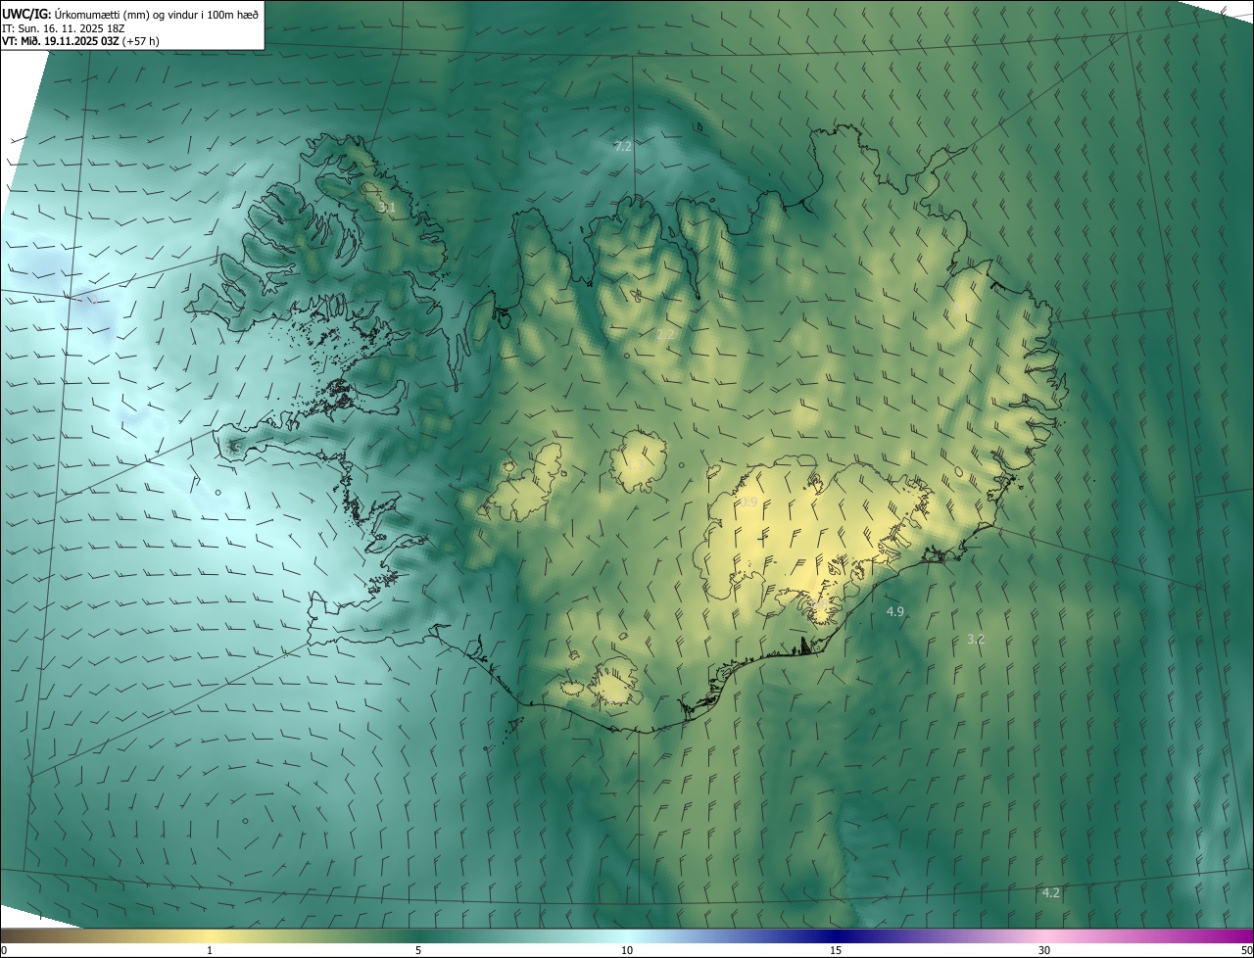Click the color scale tick label 0
The height and width of the screenshot is (958, 1254).
pos(4,950)
